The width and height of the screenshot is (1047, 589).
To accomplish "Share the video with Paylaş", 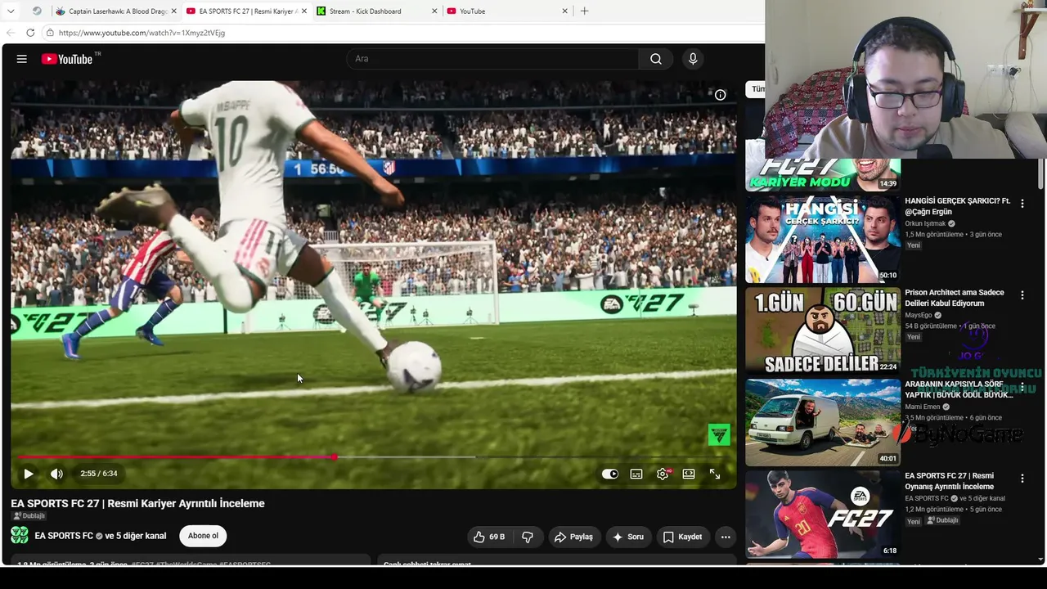I will 573,537.
